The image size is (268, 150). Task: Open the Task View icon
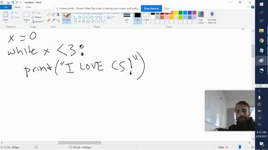pyautogui.click(x=261, y=21)
